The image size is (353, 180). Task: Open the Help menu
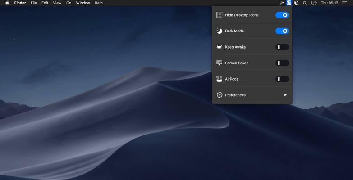[99, 3]
